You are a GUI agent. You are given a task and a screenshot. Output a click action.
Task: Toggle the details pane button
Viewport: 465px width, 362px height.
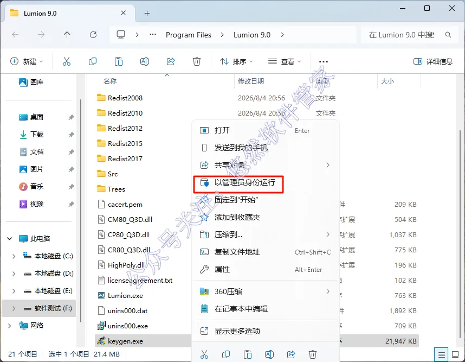[x=433, y=61]
